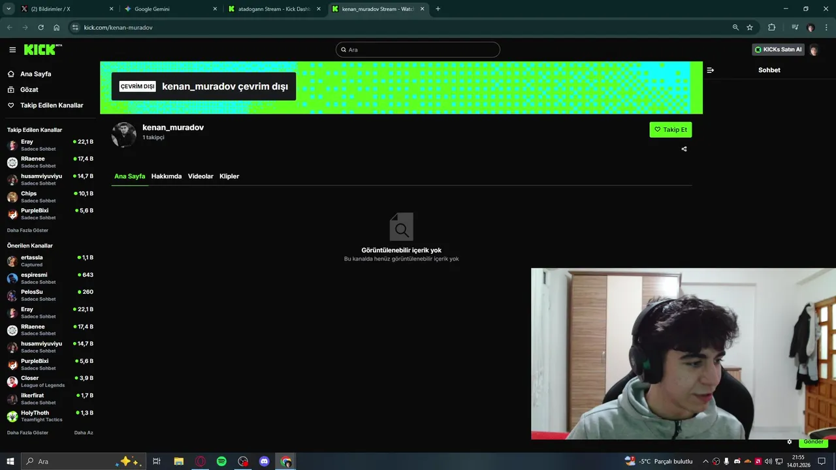Open ertassla channel in recommended list

(50, 260)
